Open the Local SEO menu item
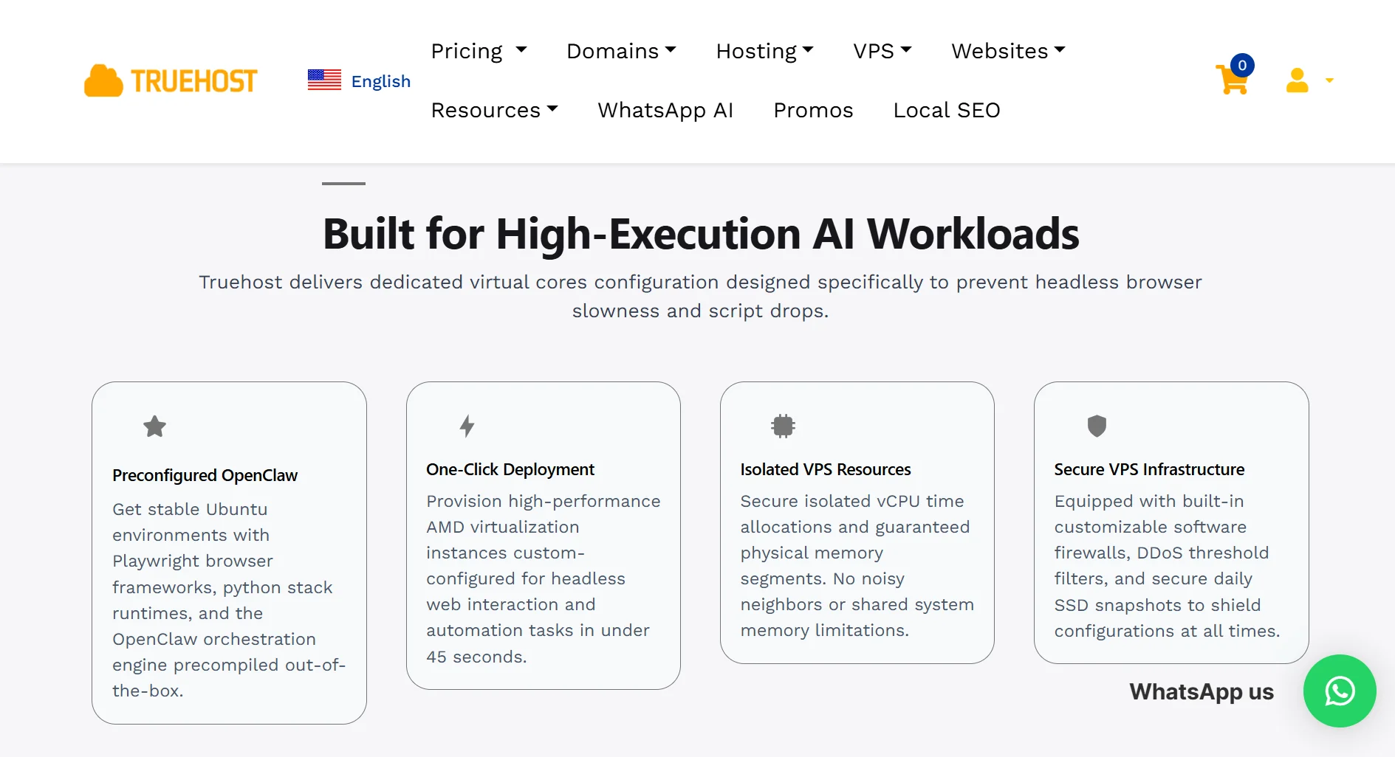1395x757 pixels. pos(947,110)
